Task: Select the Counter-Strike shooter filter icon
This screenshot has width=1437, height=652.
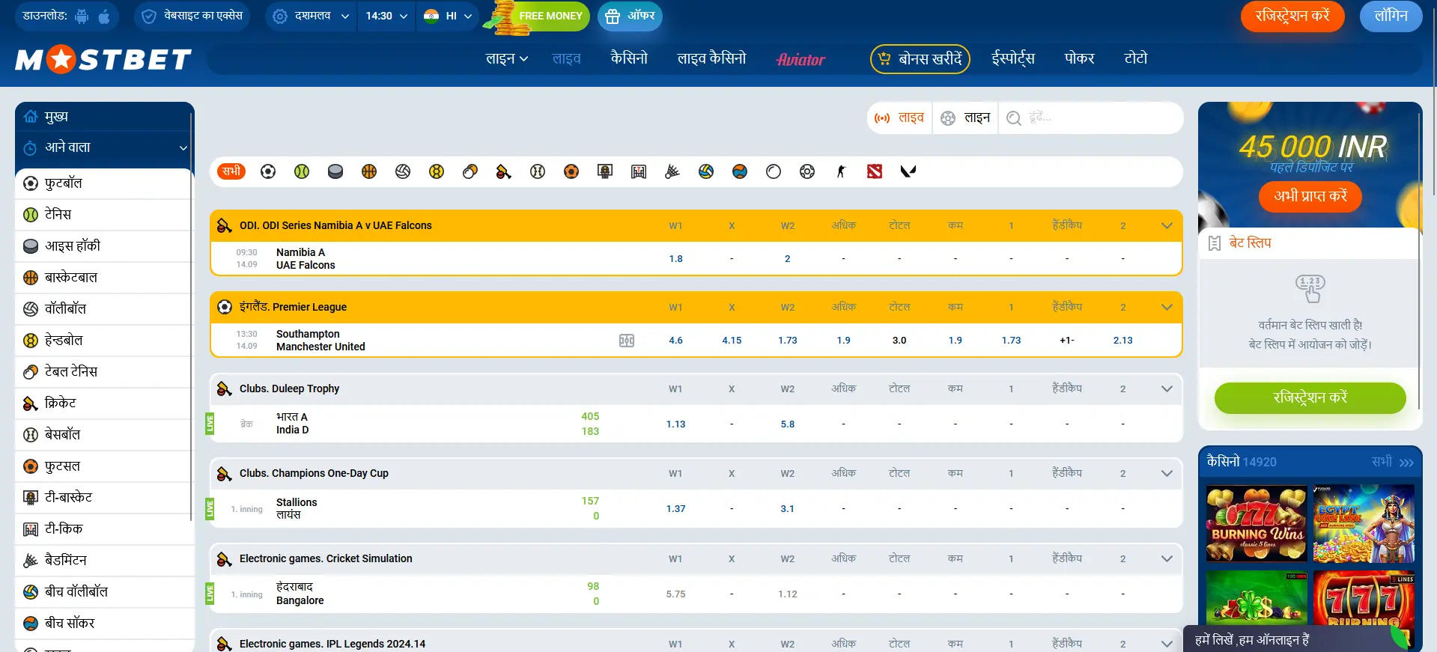Action: pos(841,171)
